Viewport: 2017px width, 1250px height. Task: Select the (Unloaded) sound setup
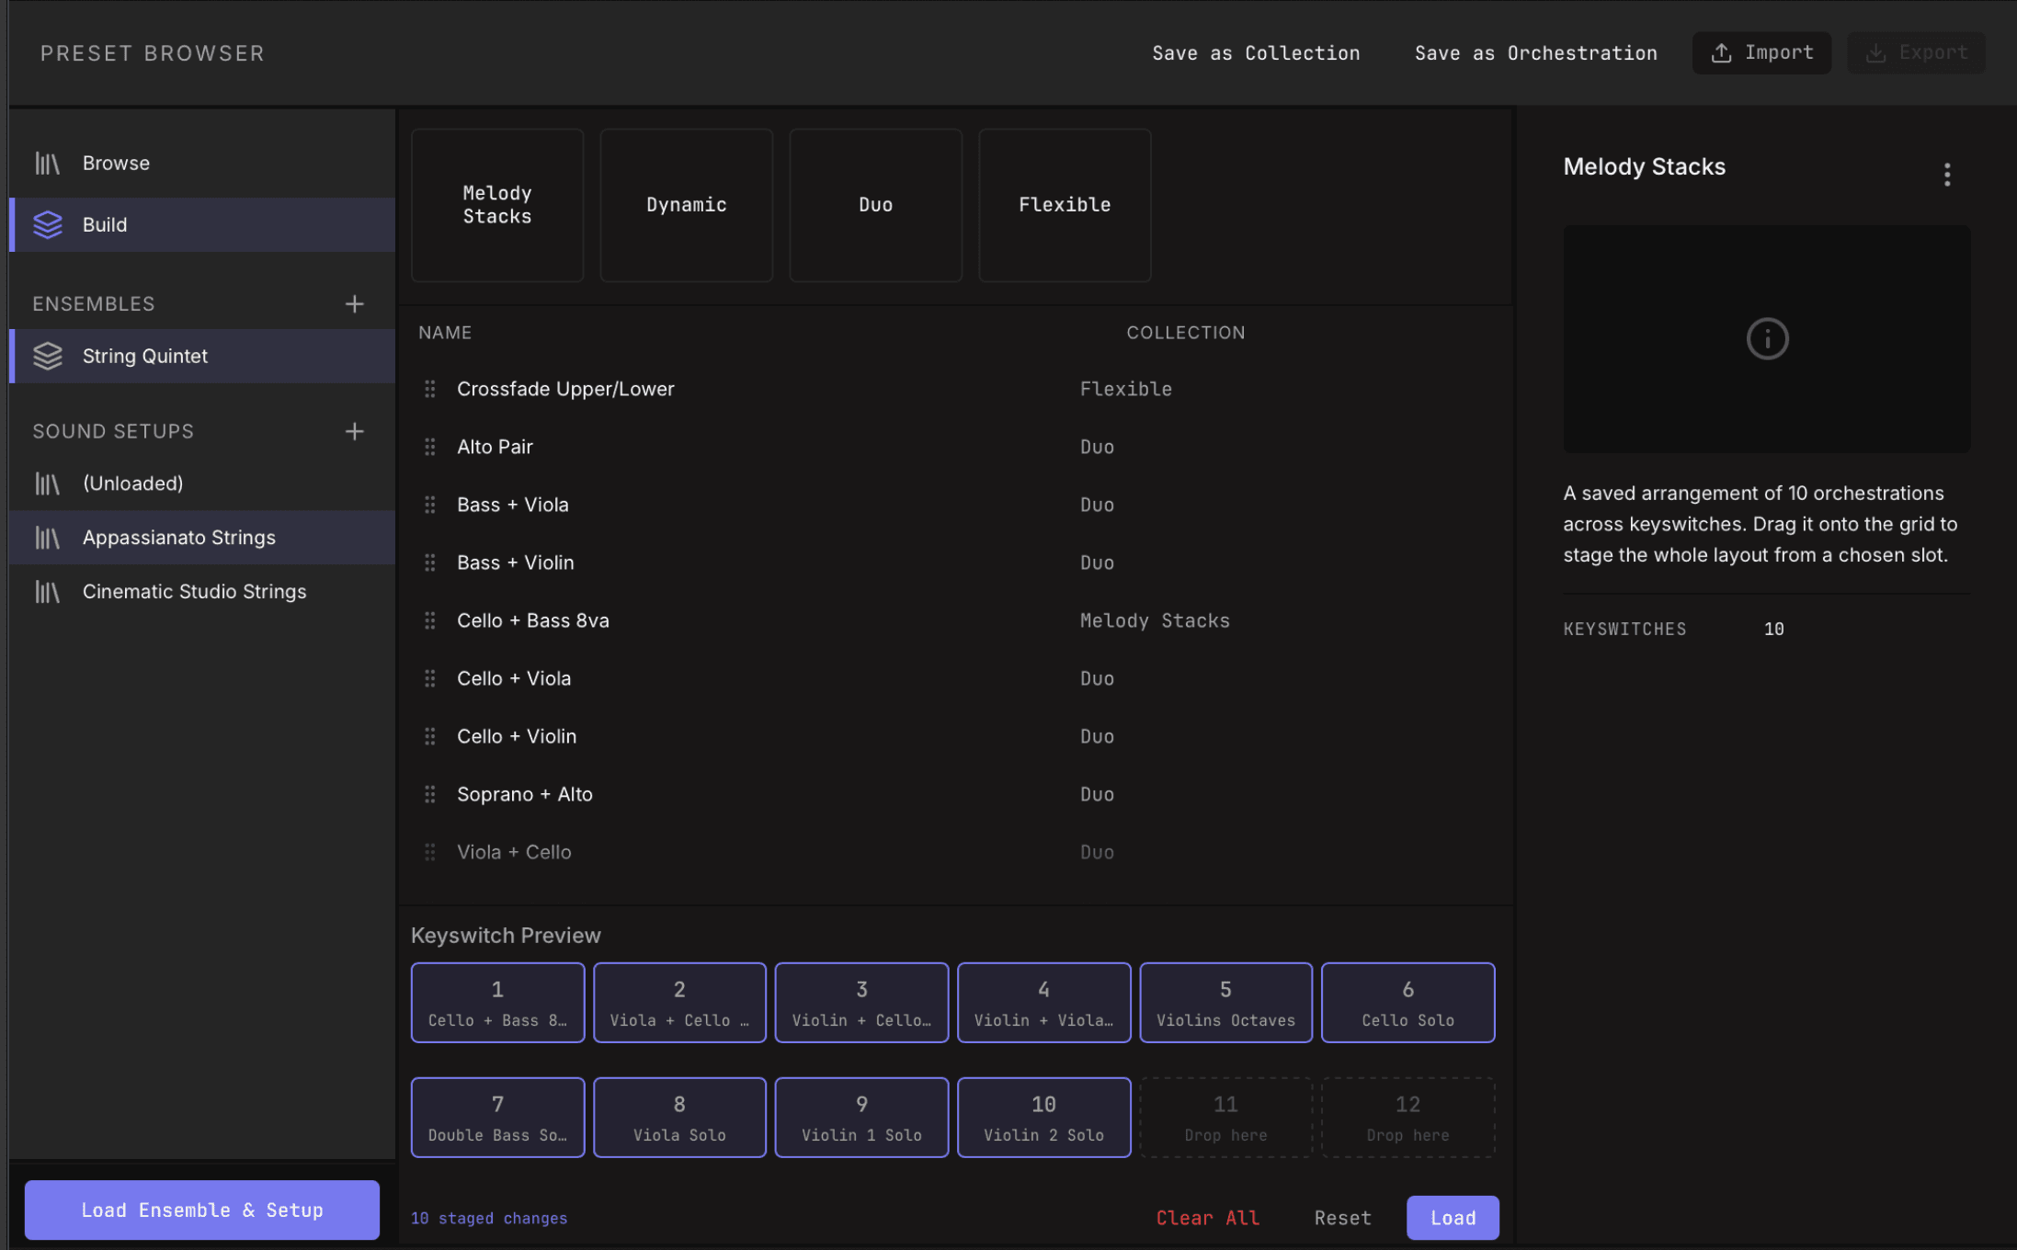click(x=202, y=483)
